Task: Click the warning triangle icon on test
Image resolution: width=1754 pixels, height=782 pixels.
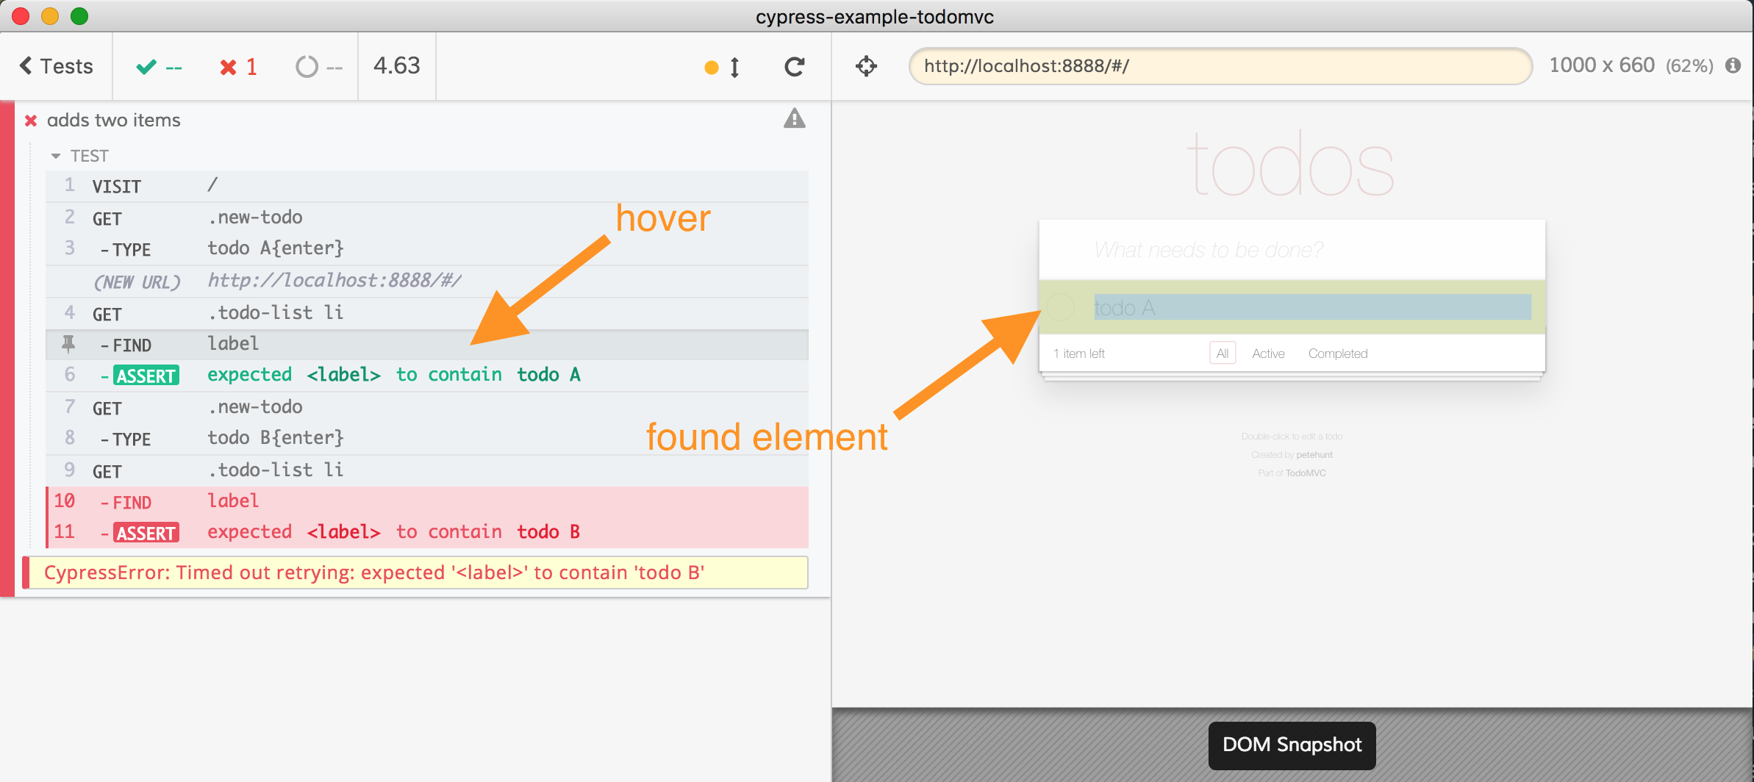Action: 794,118
